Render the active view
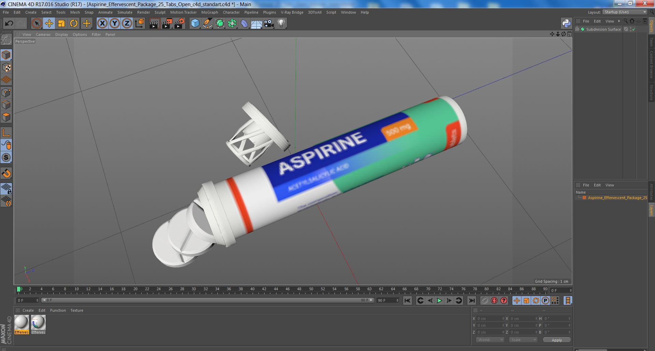 tap(154, 23)
